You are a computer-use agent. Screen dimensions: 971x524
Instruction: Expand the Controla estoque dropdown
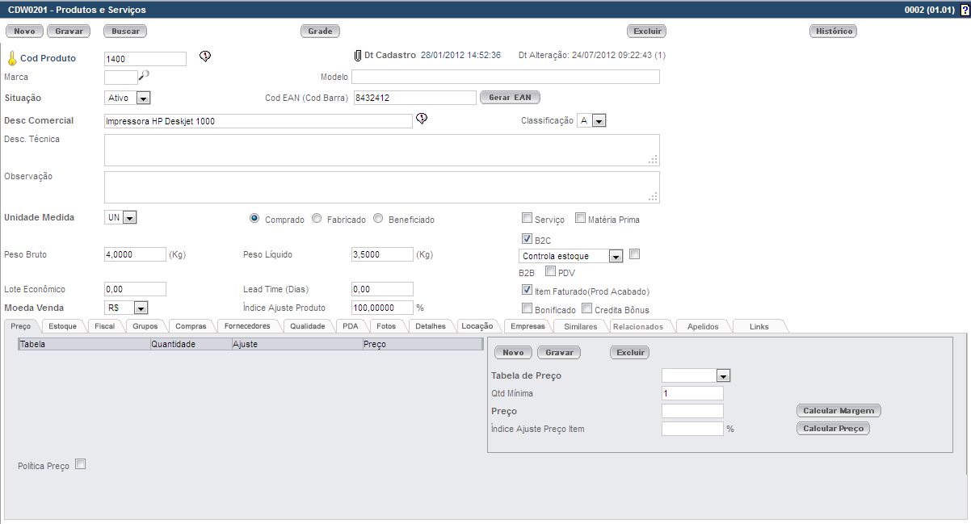(616, 257)
